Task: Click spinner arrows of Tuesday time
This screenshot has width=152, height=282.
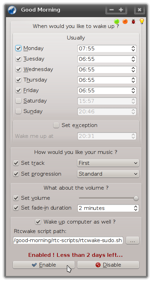Action: click(133, 59)
